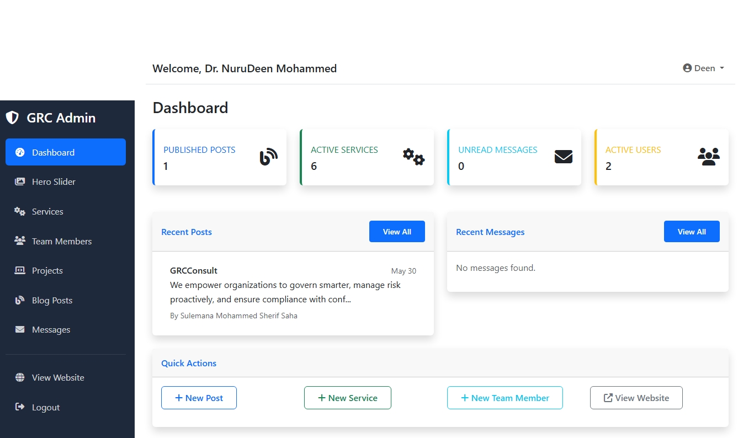
Task: Create a New Post from Quick Actions
Action: click(x=199, y=398)
